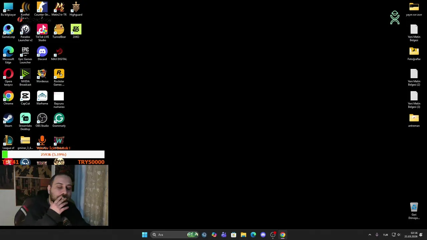Select the gminer_3_4 zipped folder

click(x=25, y=143)
